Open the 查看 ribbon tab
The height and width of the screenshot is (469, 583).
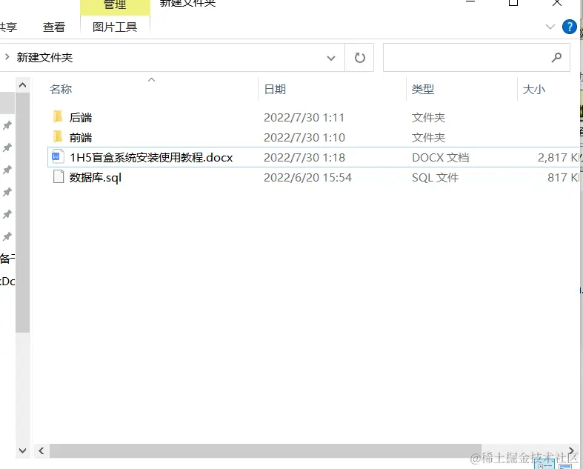[x=54, y=27]
